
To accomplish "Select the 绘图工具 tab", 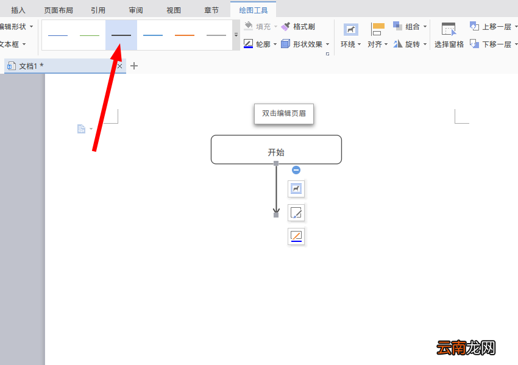I will 254,10.
